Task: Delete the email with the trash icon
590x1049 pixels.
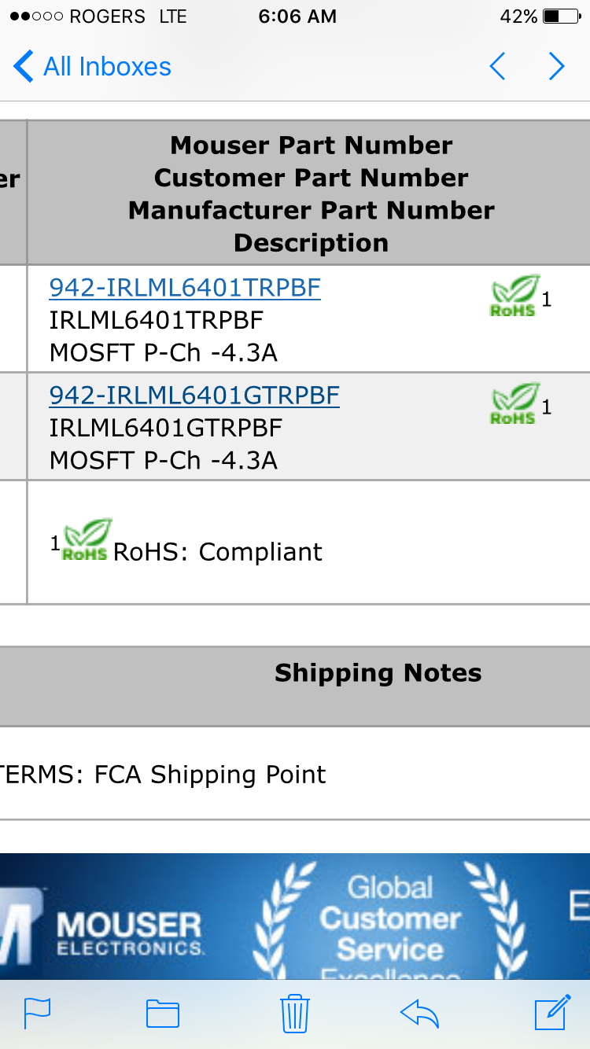Action: point(295,1013)
